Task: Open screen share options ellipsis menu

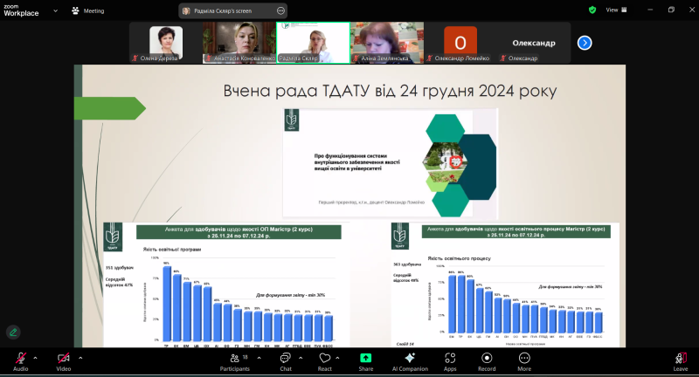Action: (x=280, y=10)
